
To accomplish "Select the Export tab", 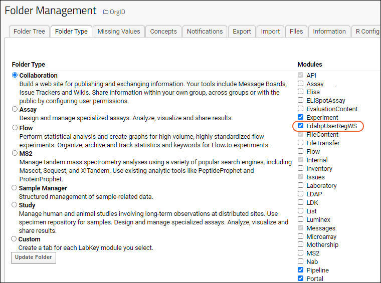I will [242, 31].
